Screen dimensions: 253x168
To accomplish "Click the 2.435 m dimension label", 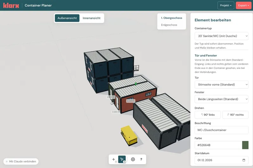I will 115,112.
